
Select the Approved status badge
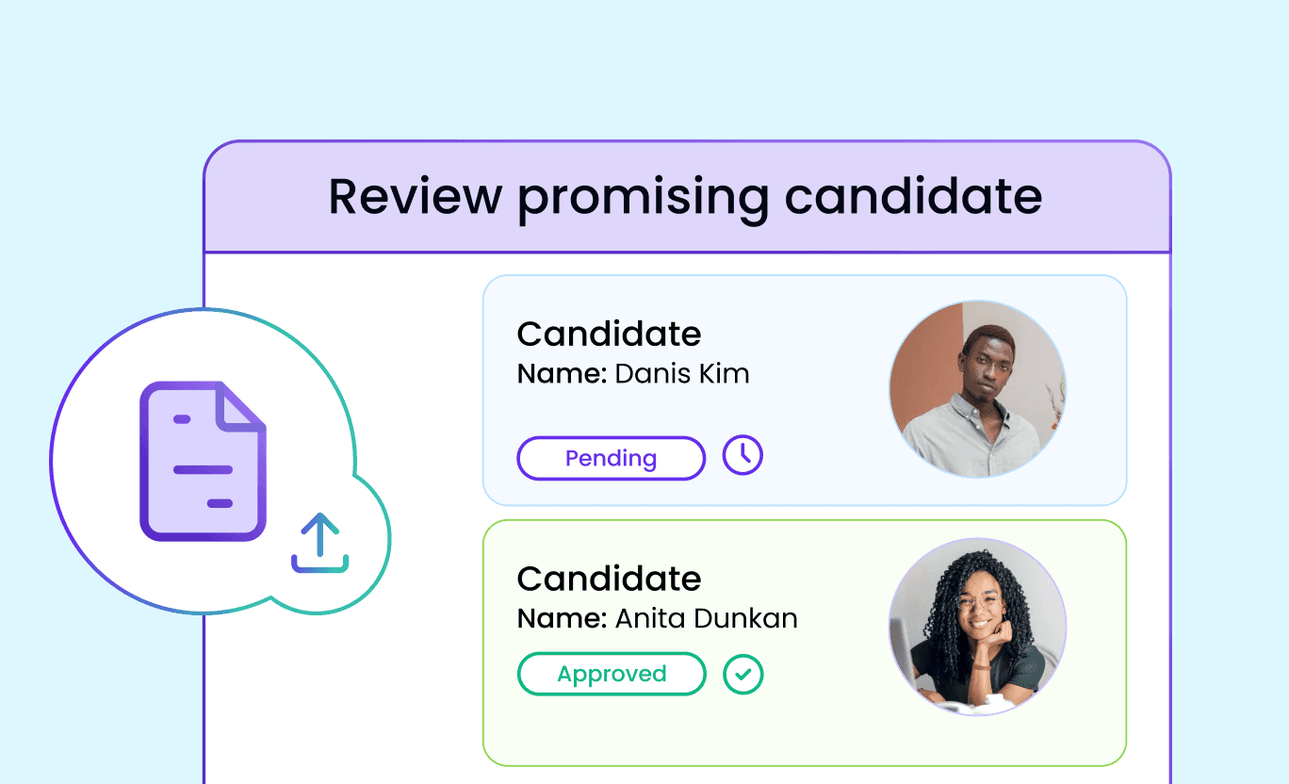tap(611, 675)
